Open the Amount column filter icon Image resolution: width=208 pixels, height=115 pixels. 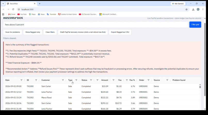97,80
